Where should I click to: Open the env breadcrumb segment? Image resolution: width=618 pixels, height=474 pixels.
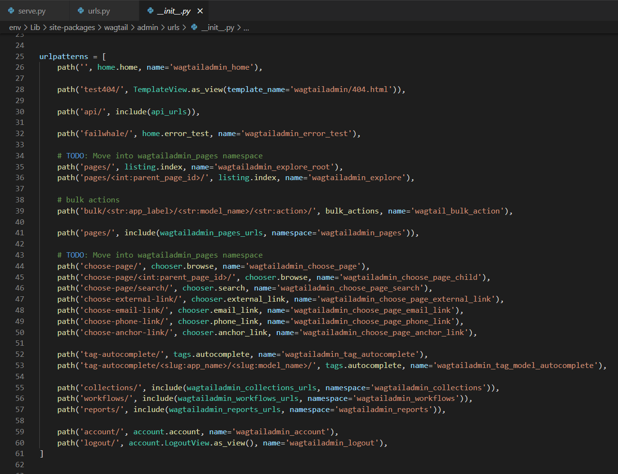click(15, 28)
